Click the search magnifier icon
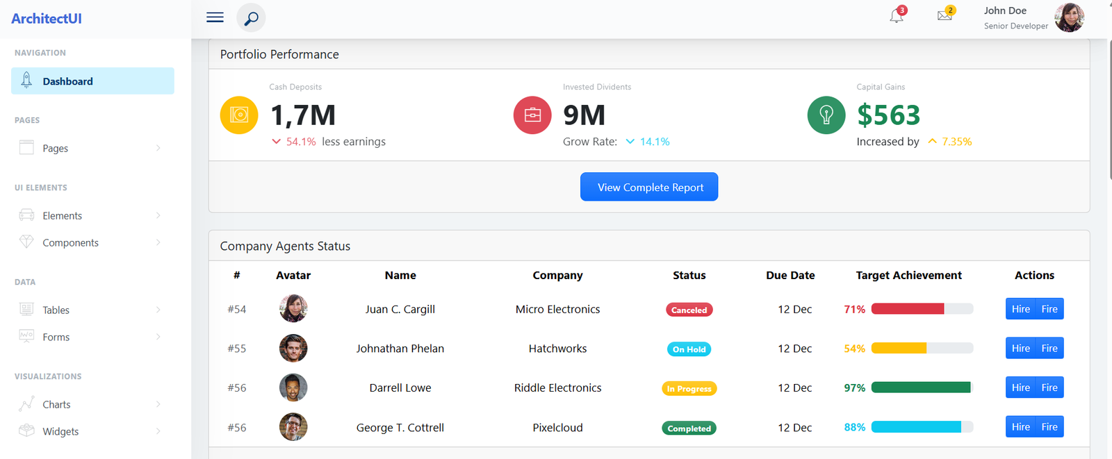This screenshot has height=459, width=1112. click(x=251, y=17)
